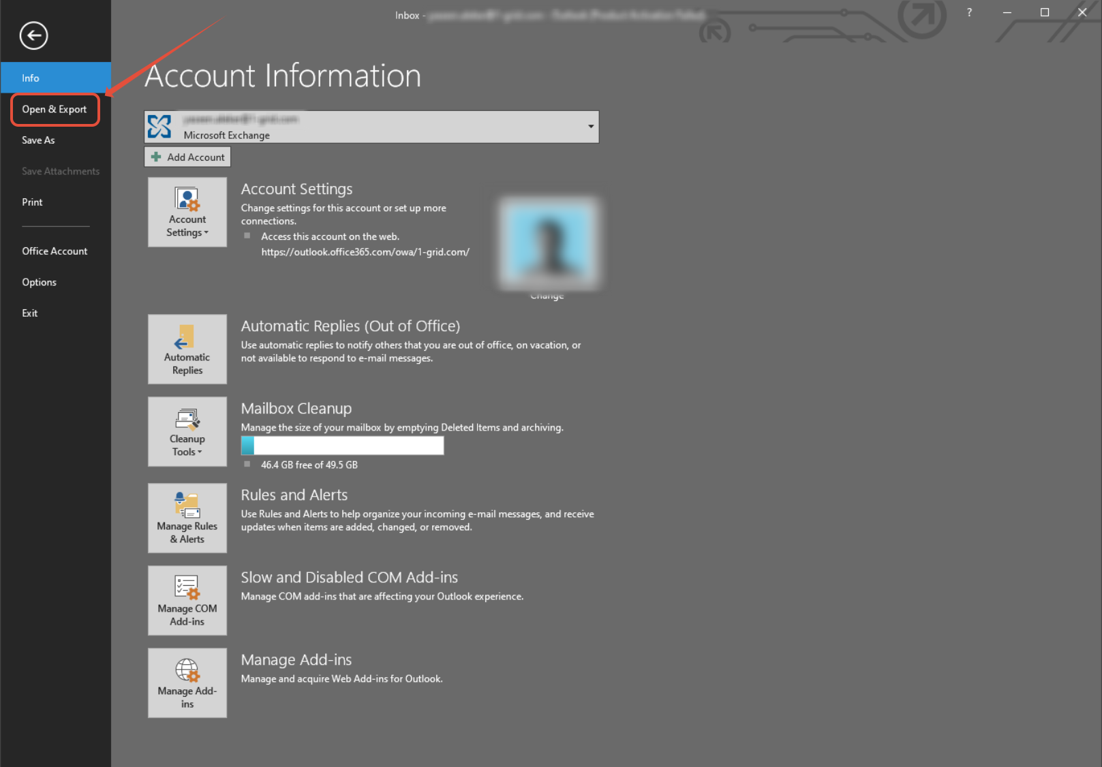The height and width of the screenshot is (767, 1102).
Task: Click 'Access this account on the web.' text
Action: pyautogui.click(x=331, y=237)
